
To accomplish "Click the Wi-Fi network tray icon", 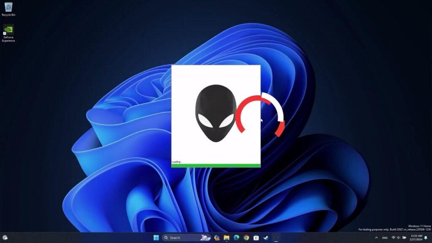I will 393,238.
